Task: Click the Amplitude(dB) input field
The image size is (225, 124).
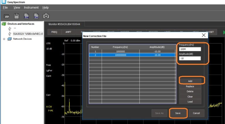Action: coord(190,58)
